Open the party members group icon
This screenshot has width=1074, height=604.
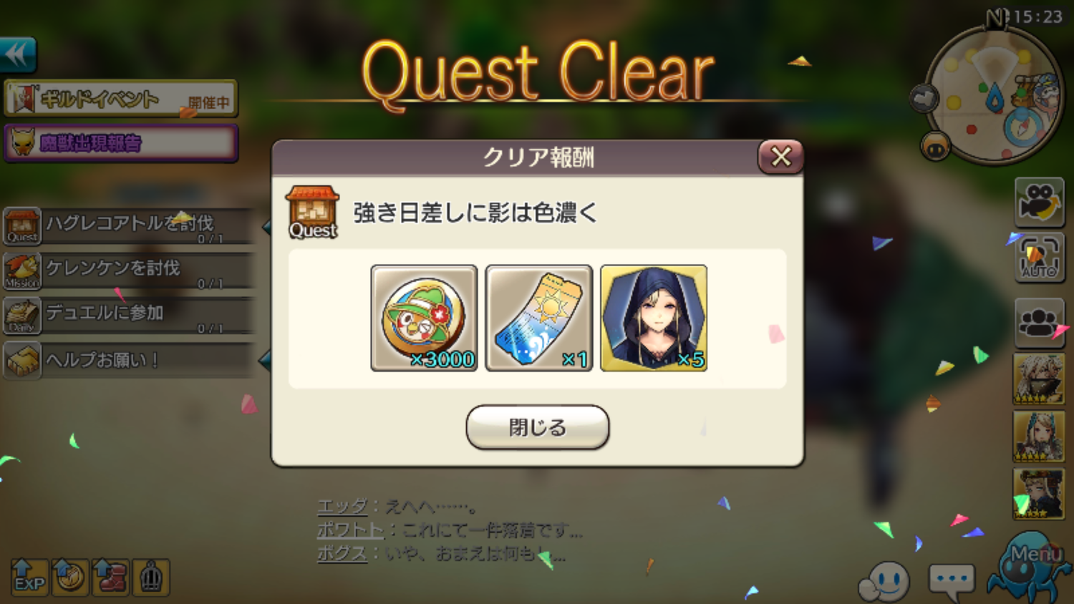click(1039, 323)
